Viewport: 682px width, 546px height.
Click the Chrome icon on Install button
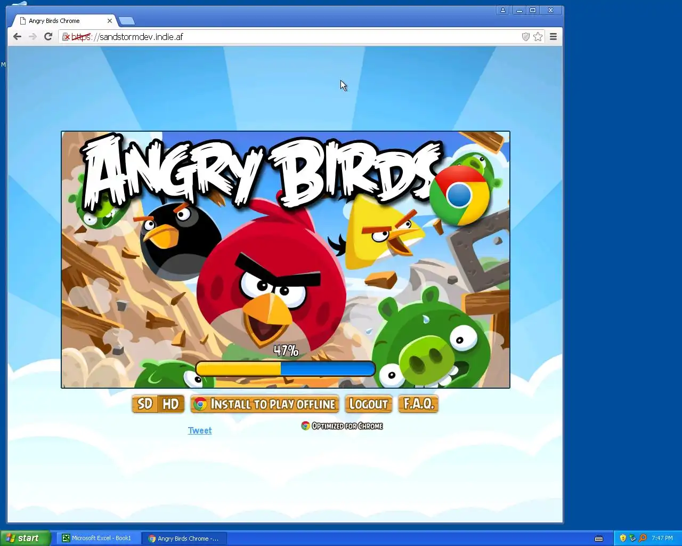point(200,404)
